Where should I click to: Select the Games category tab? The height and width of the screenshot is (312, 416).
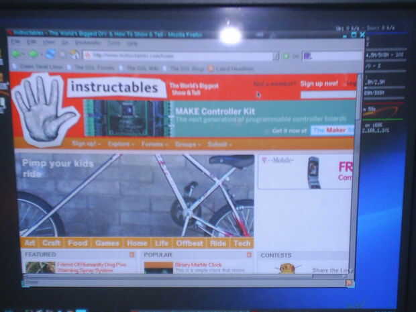107,244
